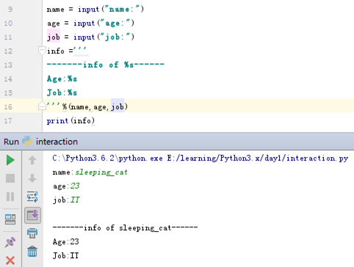The width and height of the screenshot is (354, 267).
Task: Click the name variable on line 9
Action: tap(55, 10)
